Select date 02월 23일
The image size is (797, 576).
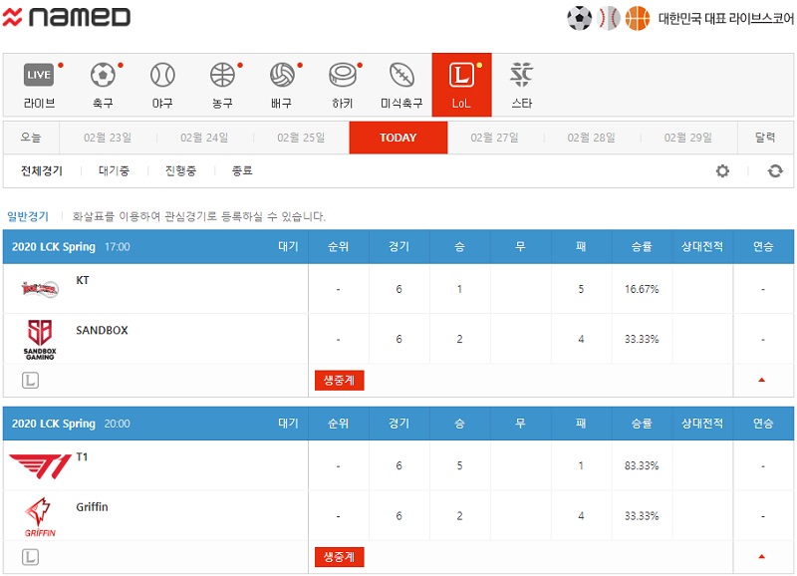[108, 138]
